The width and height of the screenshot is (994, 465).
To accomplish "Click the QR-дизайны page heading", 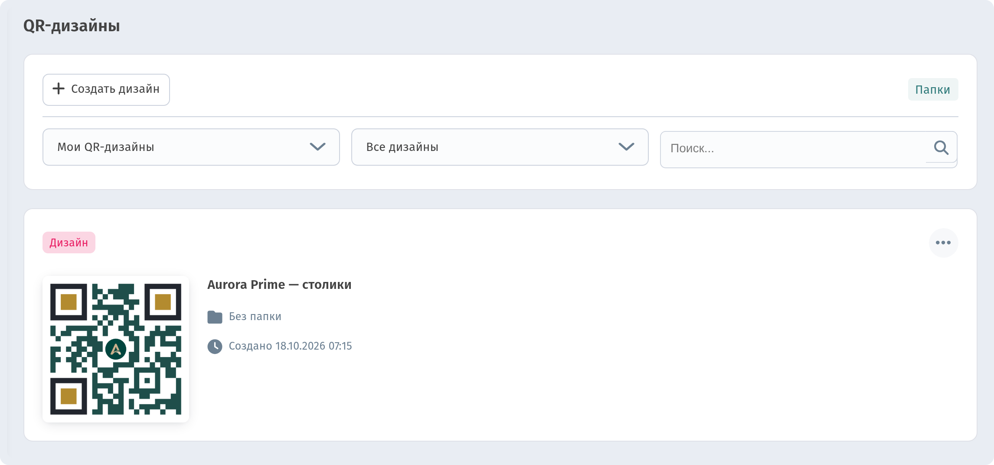I will [72, 26].
